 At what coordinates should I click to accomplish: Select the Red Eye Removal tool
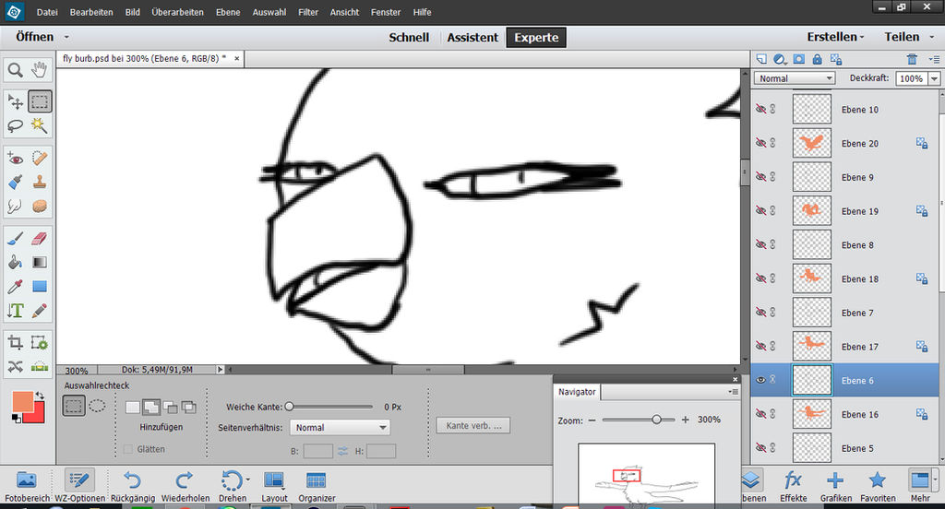15,159
